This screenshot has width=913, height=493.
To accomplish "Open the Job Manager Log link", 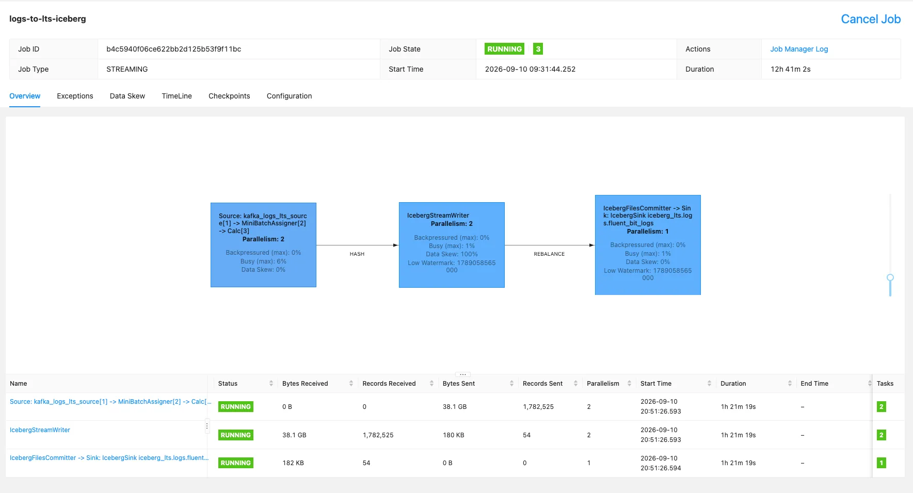I will (x=799, y=49).
